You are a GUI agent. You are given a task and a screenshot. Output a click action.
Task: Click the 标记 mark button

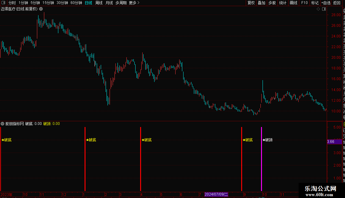point(315,3)
